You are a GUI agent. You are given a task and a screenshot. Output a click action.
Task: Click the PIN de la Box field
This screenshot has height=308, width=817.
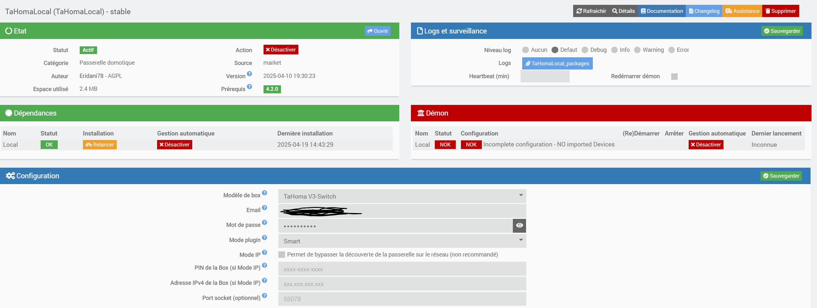(402, 269)
